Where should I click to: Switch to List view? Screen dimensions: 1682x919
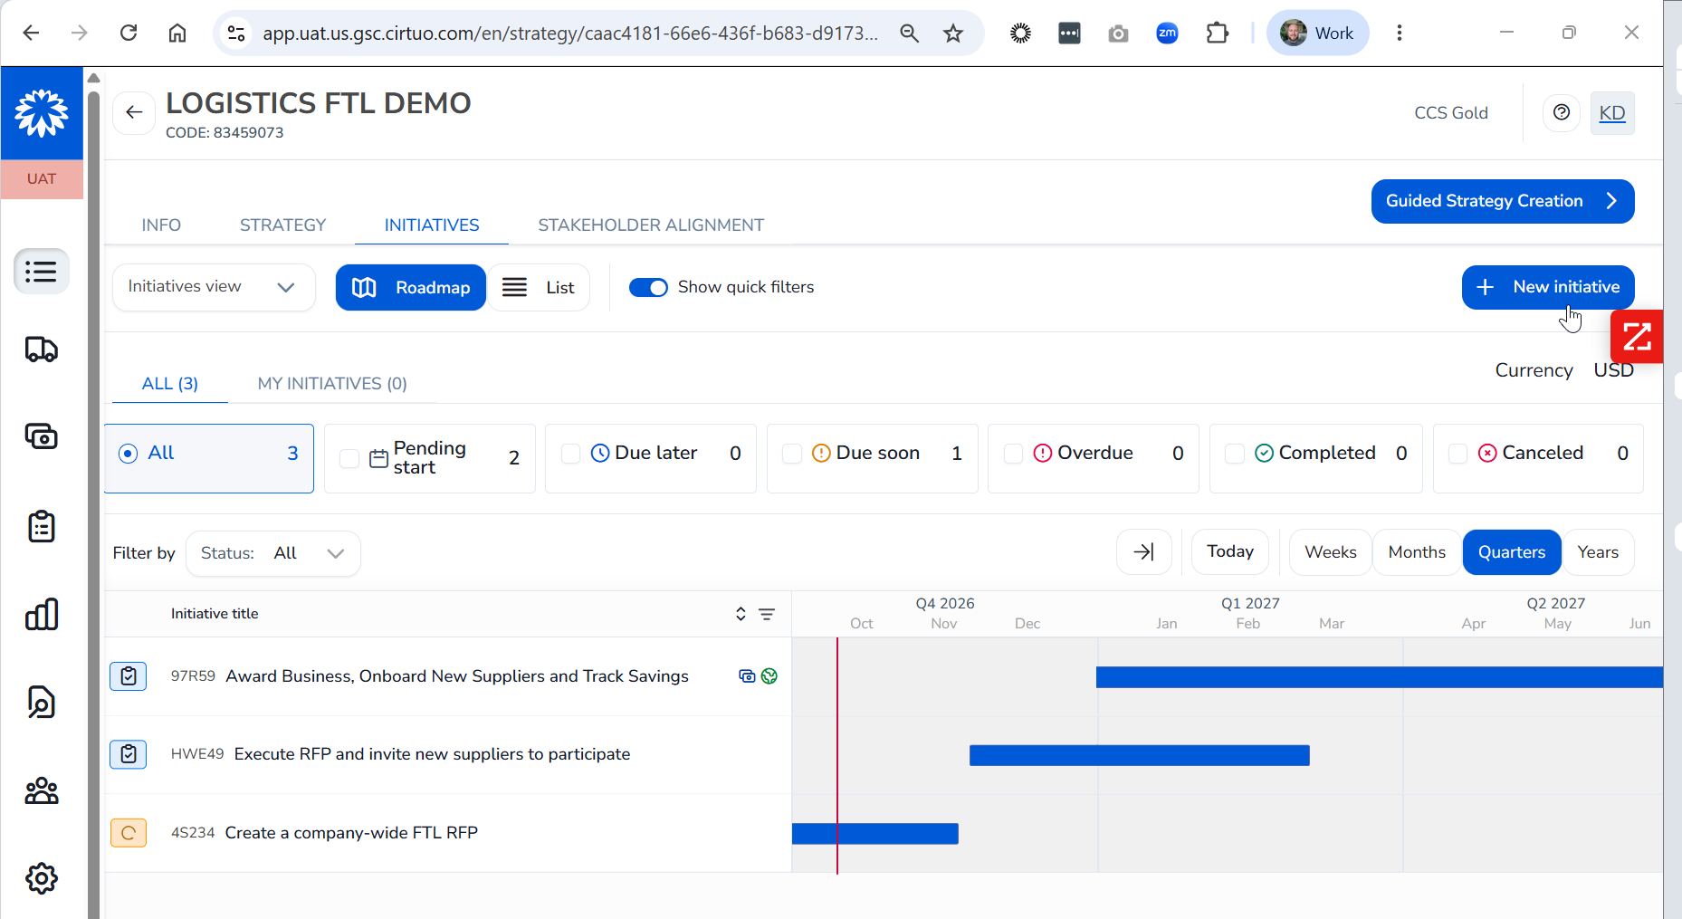pos(540,288)
